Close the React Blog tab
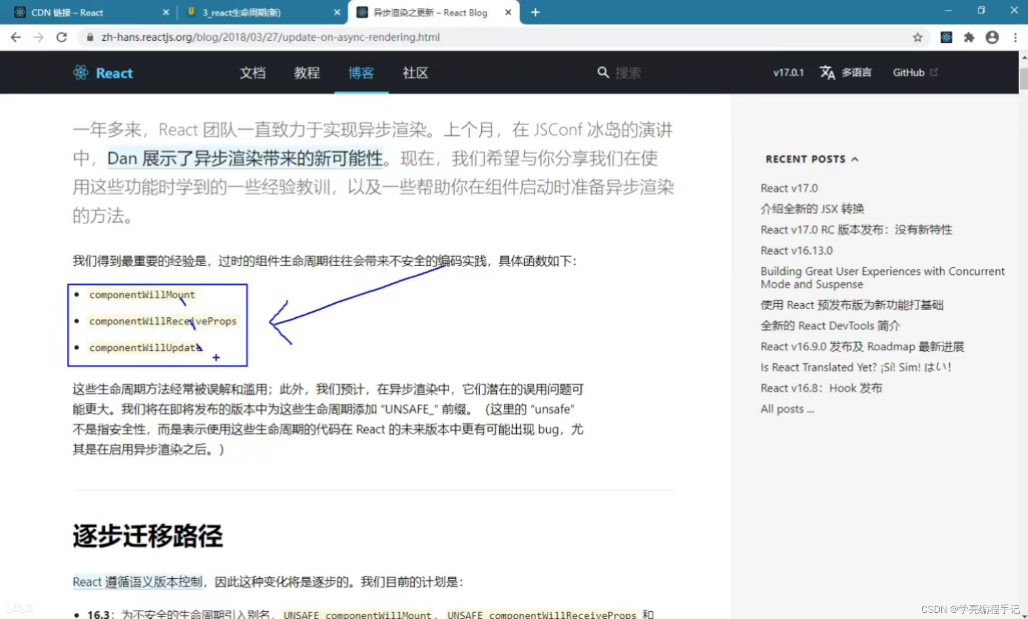Viewport: 1028px width, 619px height. (x=508, y=12)
